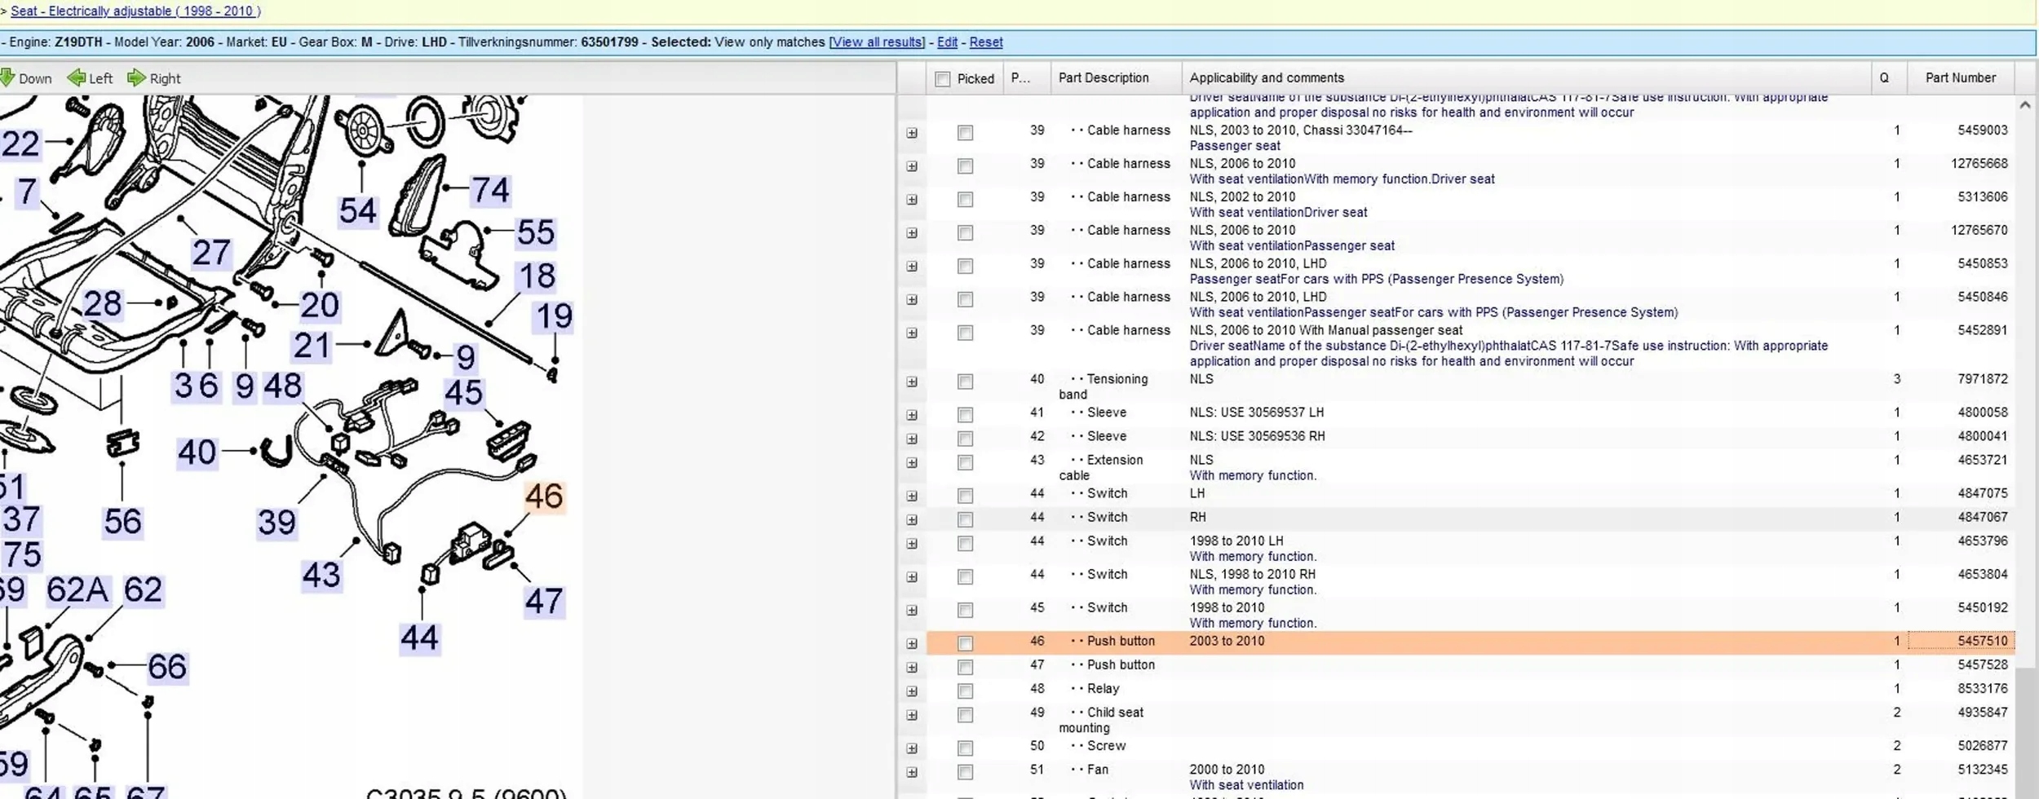
Task: Click the Picked column header
Action: pyautogui.click(x=965, y=77)
